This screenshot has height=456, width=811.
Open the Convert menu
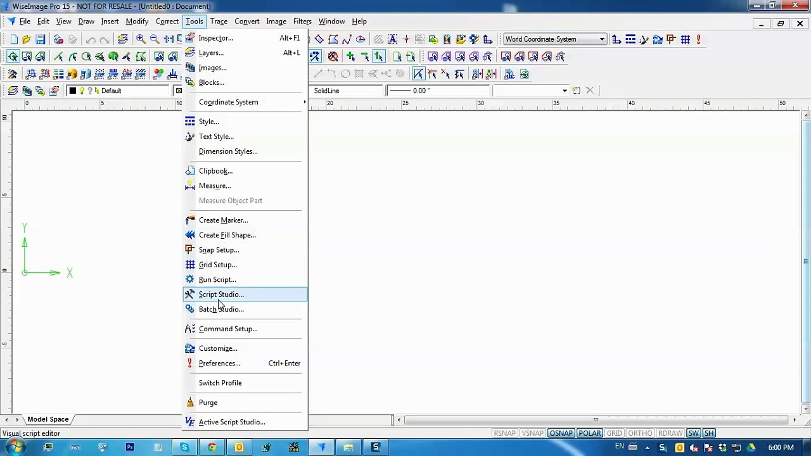click(246, 22)
